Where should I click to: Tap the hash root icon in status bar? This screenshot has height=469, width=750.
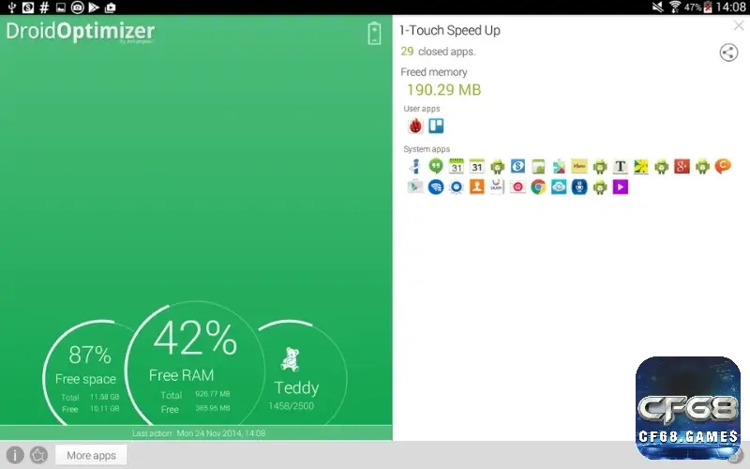coord(44,8)
